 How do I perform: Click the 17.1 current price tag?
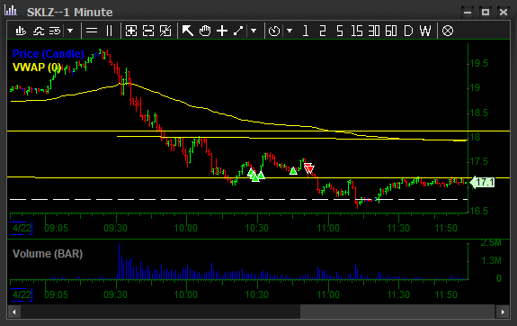click(482, 182)
